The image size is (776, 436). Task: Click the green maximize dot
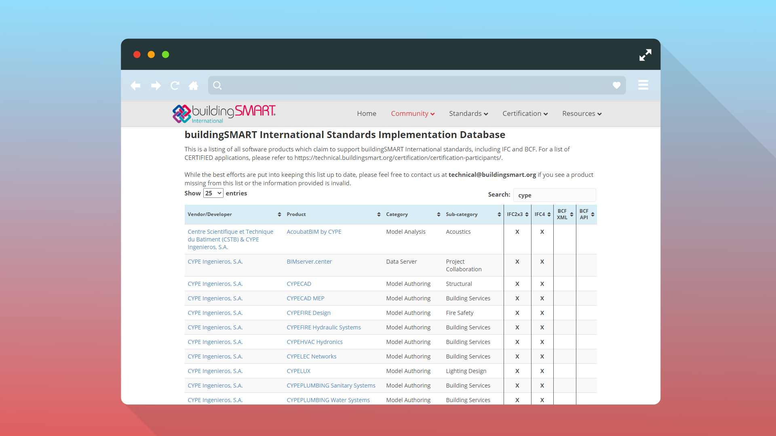pyautogui.click(x=165, y=55)
